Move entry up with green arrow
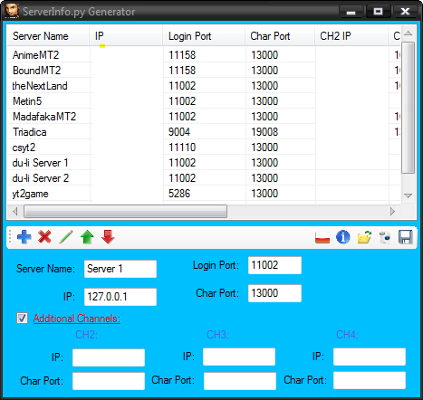Screen dimensions: 423x400 click(x=87, y=237)
